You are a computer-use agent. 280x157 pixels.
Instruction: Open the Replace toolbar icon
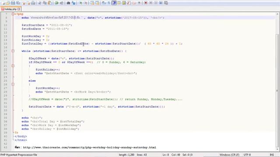pyautogui.click(x=73, y=3)
